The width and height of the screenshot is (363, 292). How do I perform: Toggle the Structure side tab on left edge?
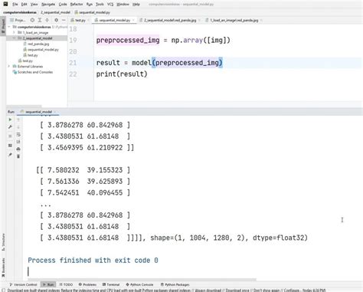pyautogui.click(x=3, y=241)
